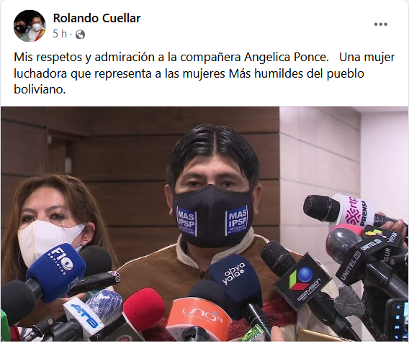
Task: Click the RTP Prensa microphone flag
Action: (x=356, y=210)
